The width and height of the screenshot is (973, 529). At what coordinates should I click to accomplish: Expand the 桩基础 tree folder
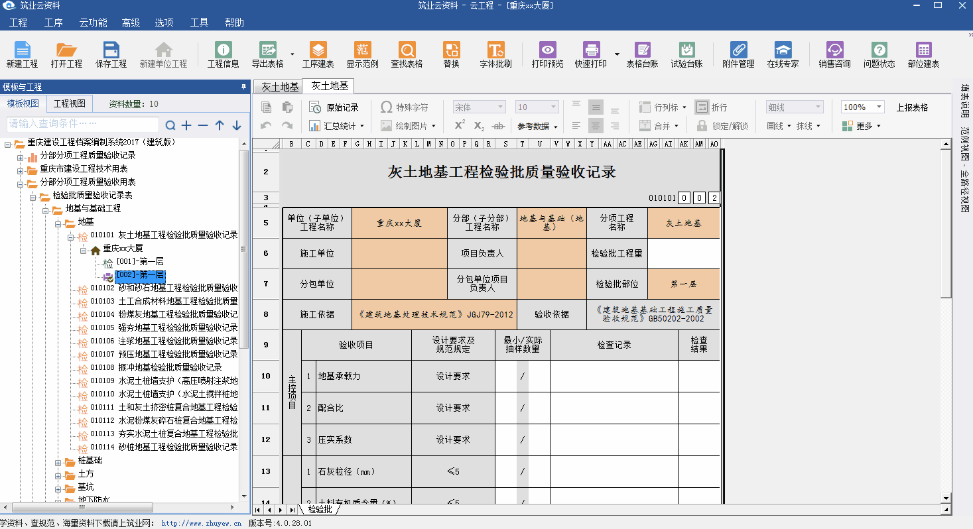(58, 461)
